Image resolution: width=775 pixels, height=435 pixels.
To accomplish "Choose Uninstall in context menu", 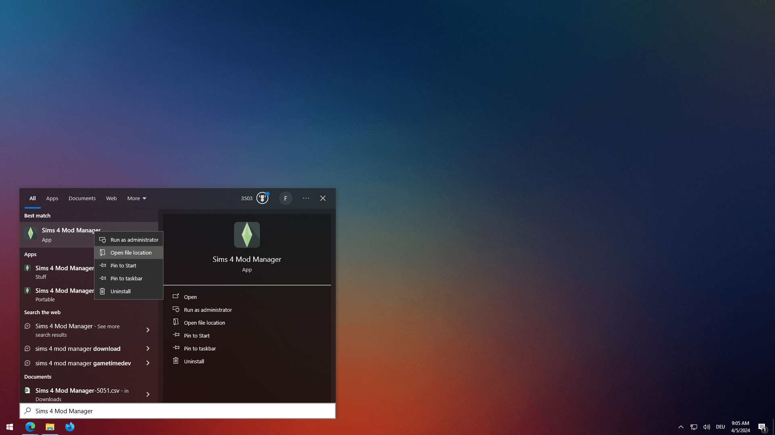I will pyautogui.click(x=129, y=291).
